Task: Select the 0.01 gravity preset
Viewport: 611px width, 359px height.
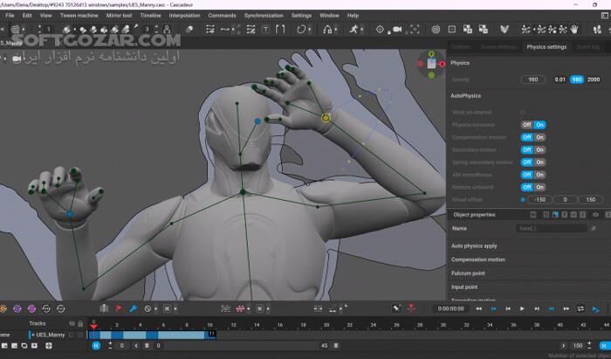Action: pos(560,79)
